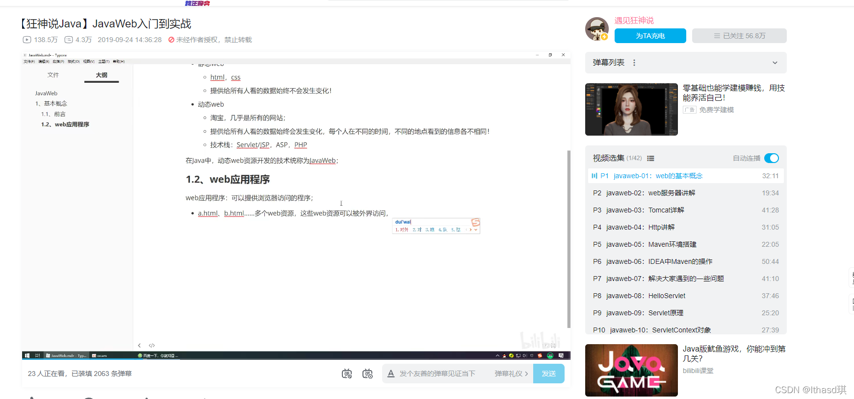
Task: Play P4 javaweb-04: Http讲解
Action: [686, 227]
